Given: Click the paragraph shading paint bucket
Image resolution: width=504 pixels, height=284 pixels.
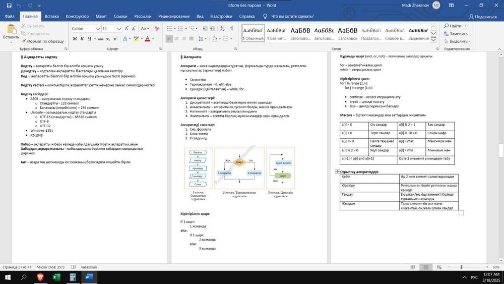Looking at the screenshot, I should (x=214, y=39).
